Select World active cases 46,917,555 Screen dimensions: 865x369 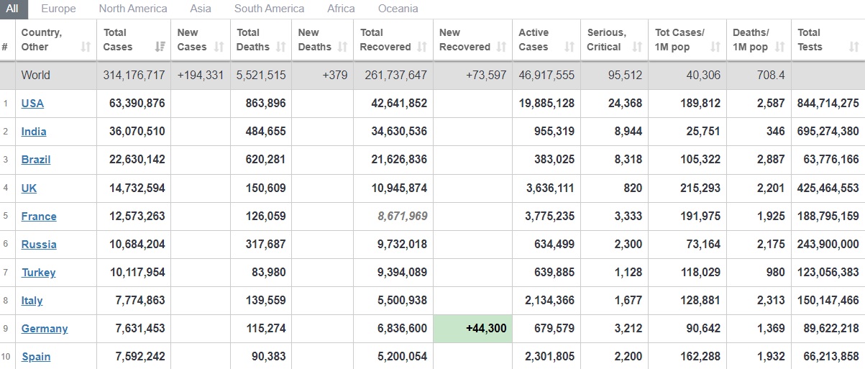[545, 75]
